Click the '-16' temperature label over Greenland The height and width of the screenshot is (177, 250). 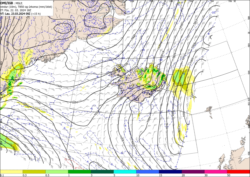6,34
